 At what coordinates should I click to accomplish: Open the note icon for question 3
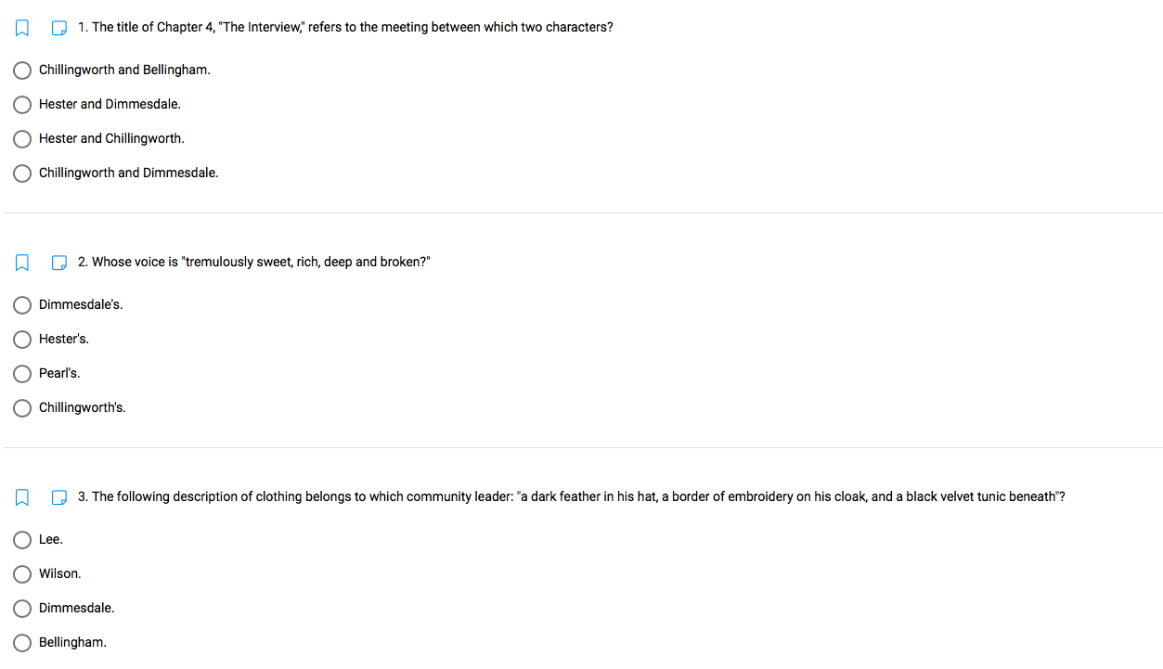(58, 497)
